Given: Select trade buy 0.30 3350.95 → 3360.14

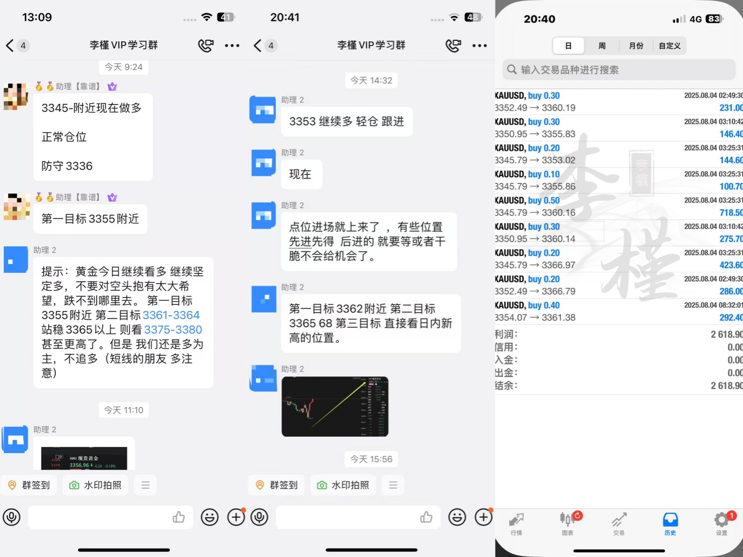Looking at the screenshot, I should click(x=619, y=233).
